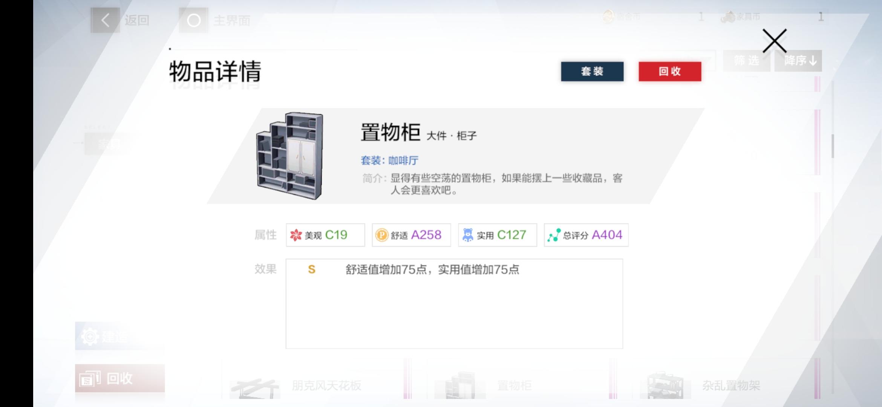Image resolution: width=882 pixels, height=407 pixels.
Task: Click the S rank effect label
Action: pyautogui.click(x=311, y=269)
